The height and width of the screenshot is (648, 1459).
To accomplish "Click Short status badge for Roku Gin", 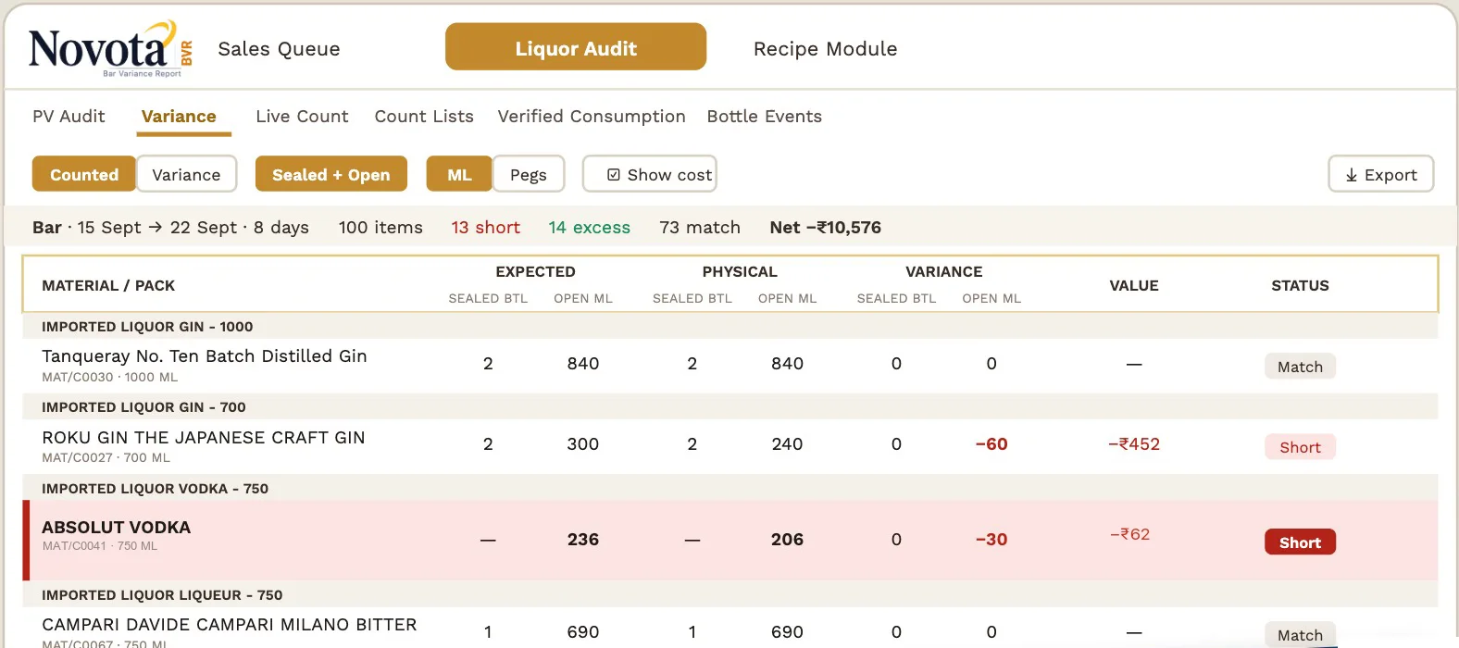I will click(1300, 447).
